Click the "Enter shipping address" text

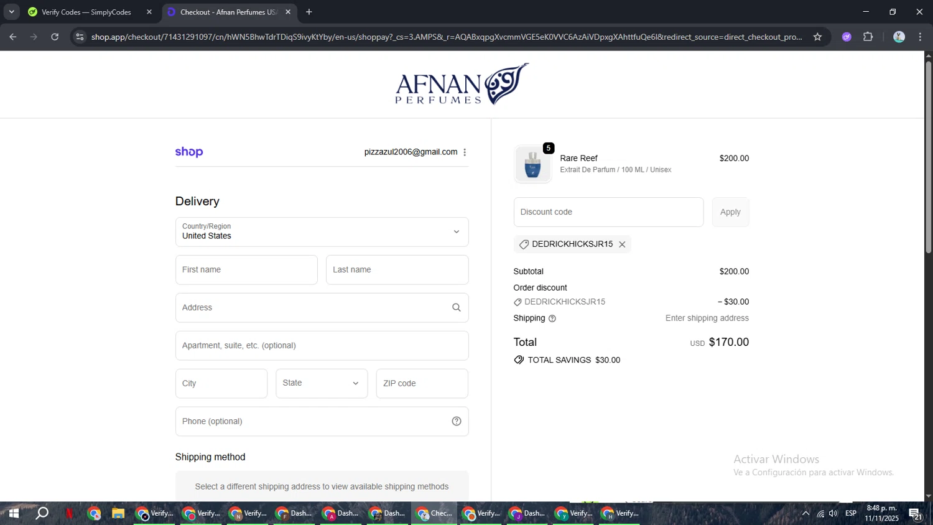pyautogui.click(x=707, y=318)
